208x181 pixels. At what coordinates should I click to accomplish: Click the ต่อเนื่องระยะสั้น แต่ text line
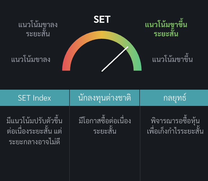click(34, 131)
